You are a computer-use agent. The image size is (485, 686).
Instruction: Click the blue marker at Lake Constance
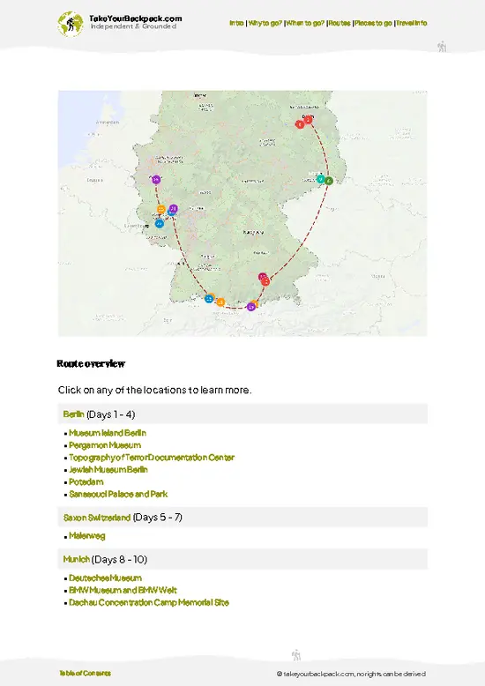209,299
